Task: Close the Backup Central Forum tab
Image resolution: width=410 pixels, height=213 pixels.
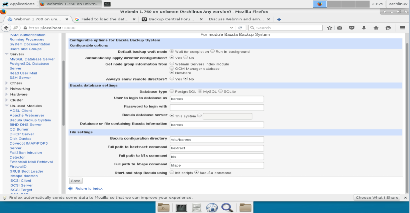Action: click(201, 19)
